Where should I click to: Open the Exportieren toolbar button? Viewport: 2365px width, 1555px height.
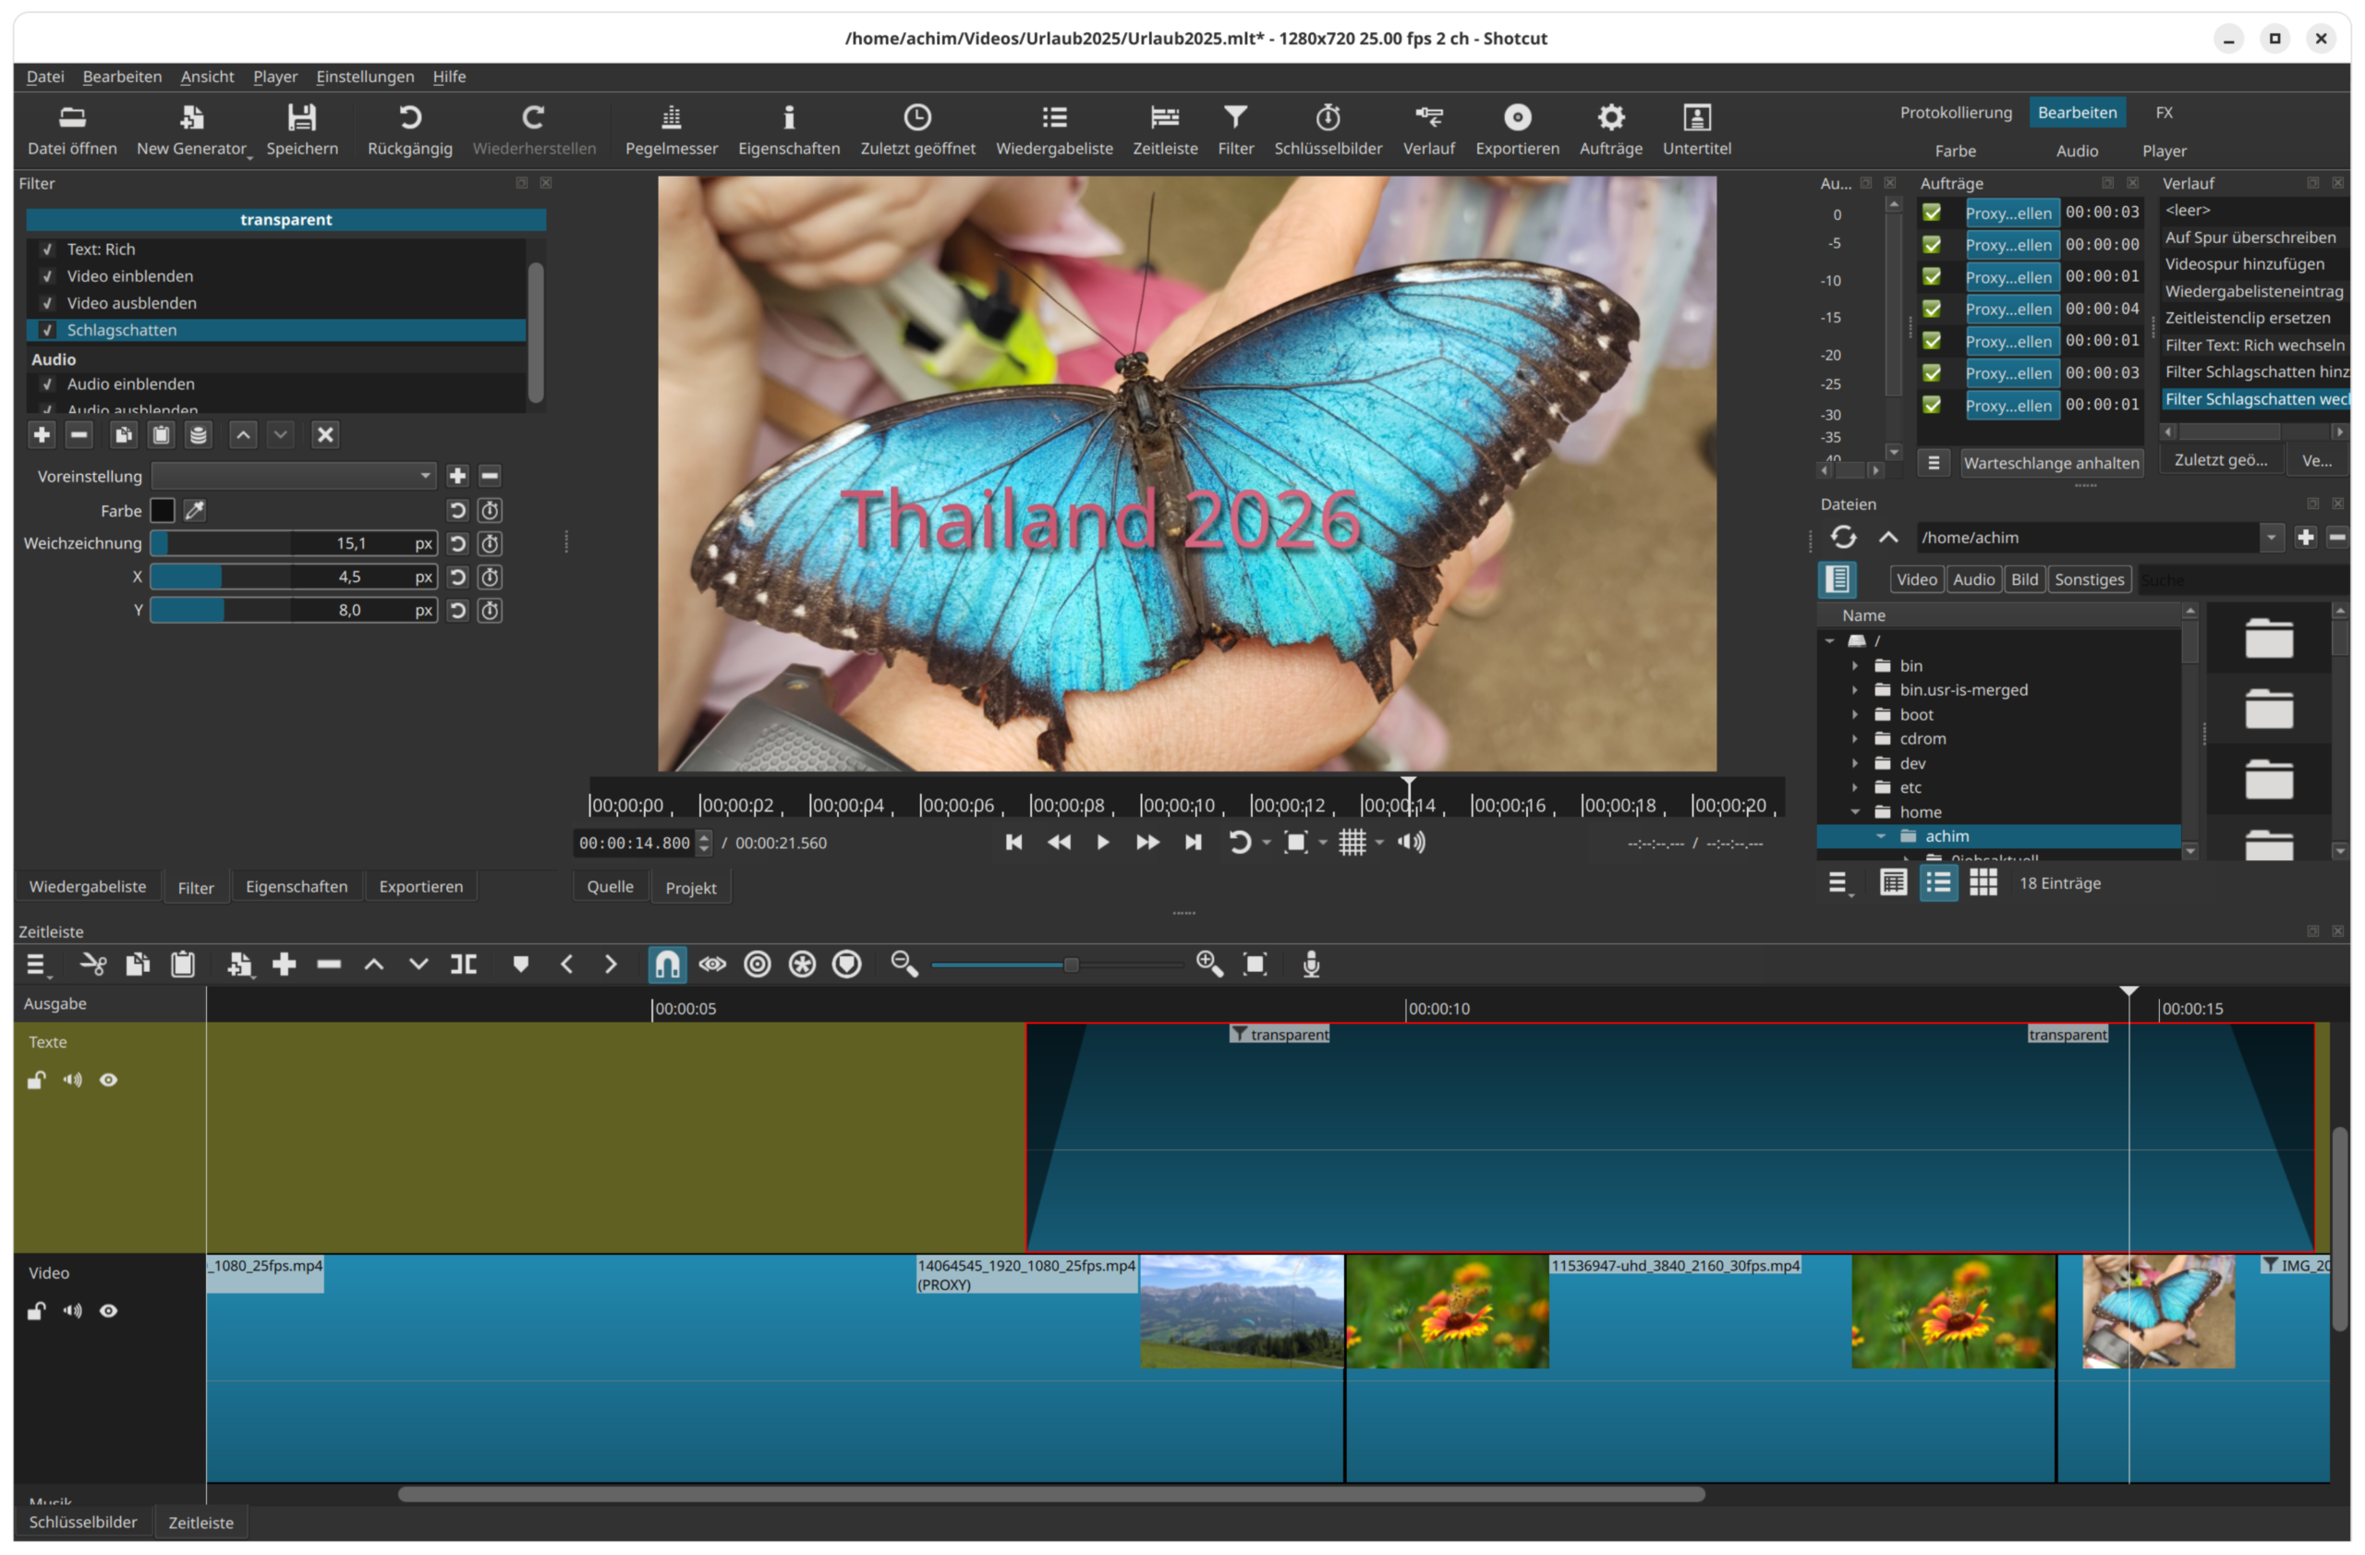pos(1516,128)
